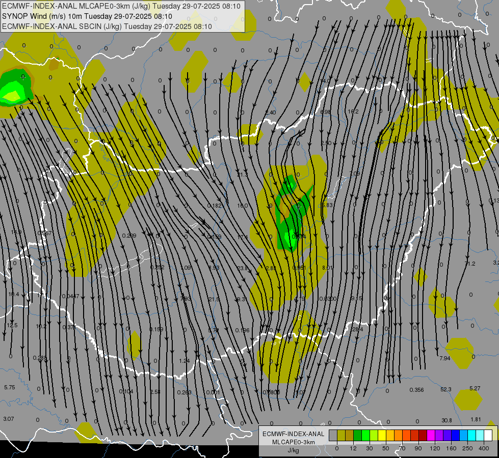Click the bright cyan legend swatch
Image resolution: width=499 pixels, height=458 pixels.
coord(472,435)
